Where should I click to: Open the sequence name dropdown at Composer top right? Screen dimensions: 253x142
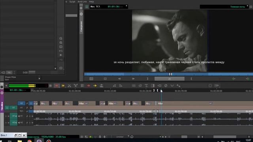click(247, 6)
